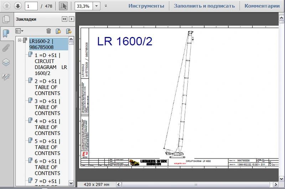Open the page thumbnails panel

tap(6, 19)
